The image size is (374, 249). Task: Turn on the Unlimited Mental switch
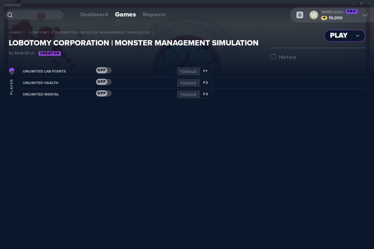coord(104,93)
